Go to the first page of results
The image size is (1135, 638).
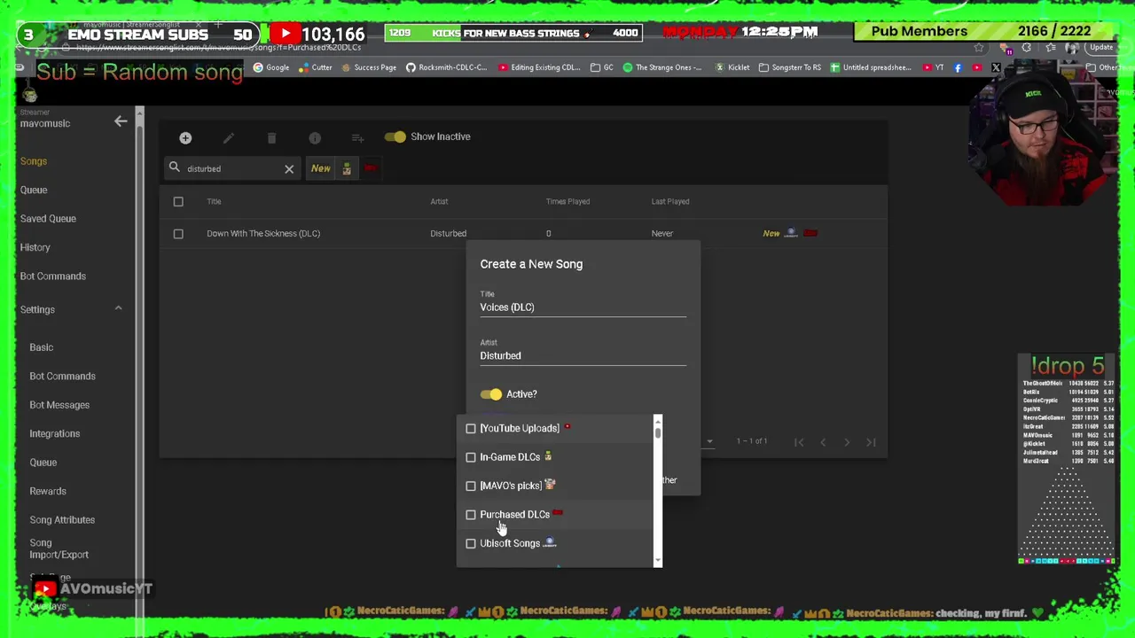pos(799,442)
